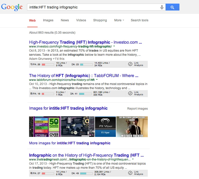Open the dark world map forex thumbnail

(75, 127)
